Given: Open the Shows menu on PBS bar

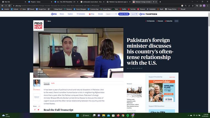Looking at the screenshot, I should pyautogui.click(x=62, y=14).
